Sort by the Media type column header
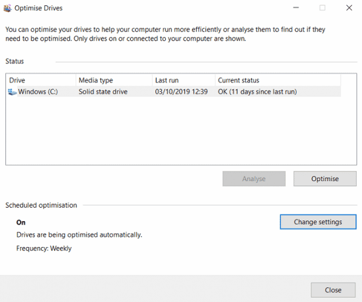The width and height of the screenshot is (362, 302). point(114,80)
